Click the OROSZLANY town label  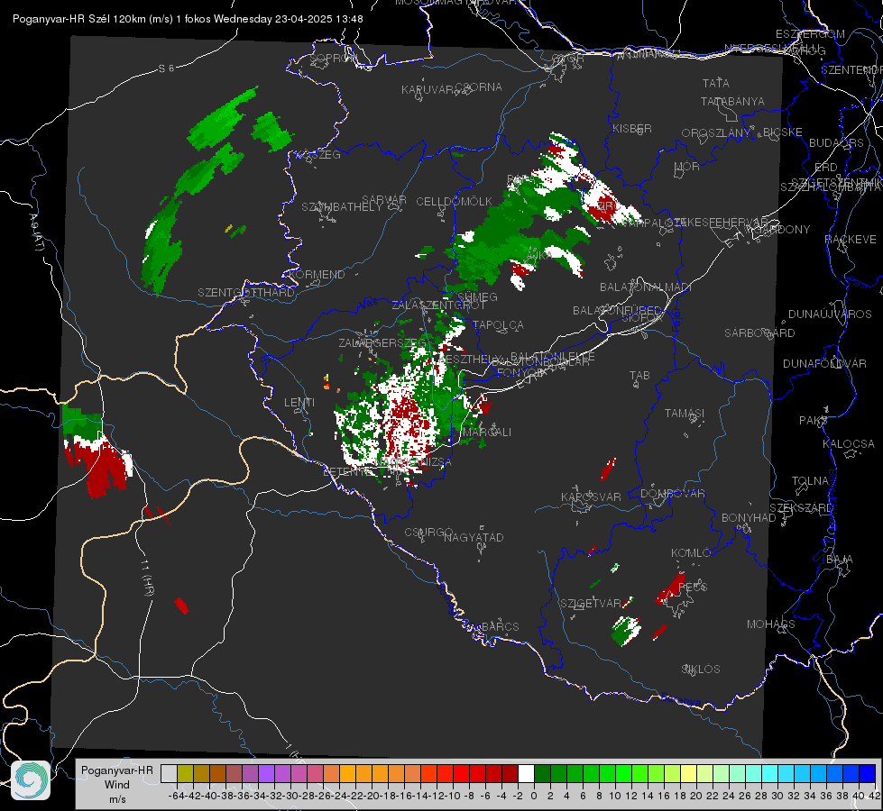pos(716,132)
